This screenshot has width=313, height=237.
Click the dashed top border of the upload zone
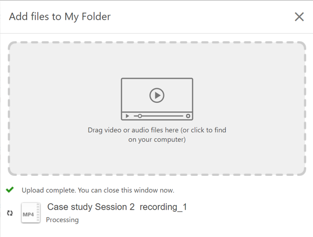tap(157, 43)
